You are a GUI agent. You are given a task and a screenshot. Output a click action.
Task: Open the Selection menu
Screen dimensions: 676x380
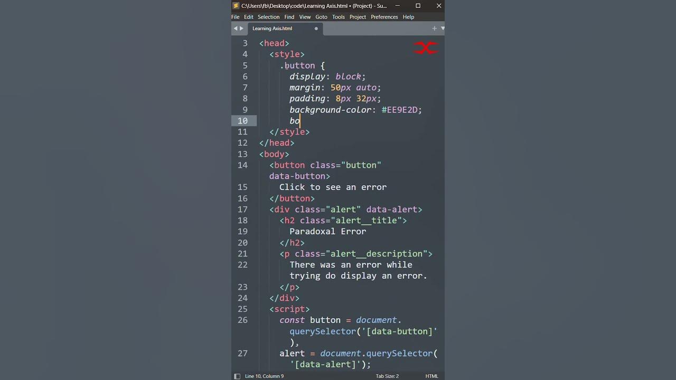point(268,17)
